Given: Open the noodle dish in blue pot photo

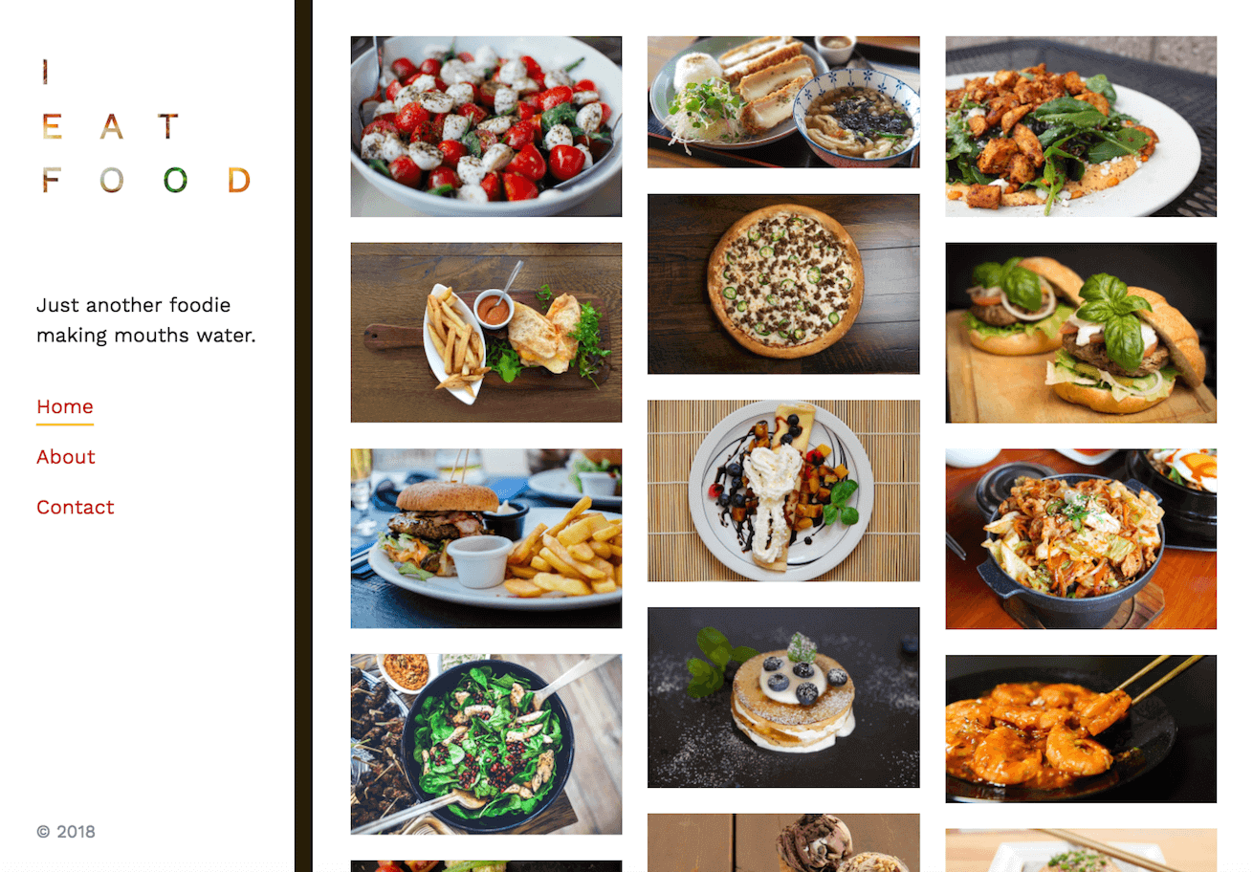Looking at the screenshot, I should pos(1081,539).
